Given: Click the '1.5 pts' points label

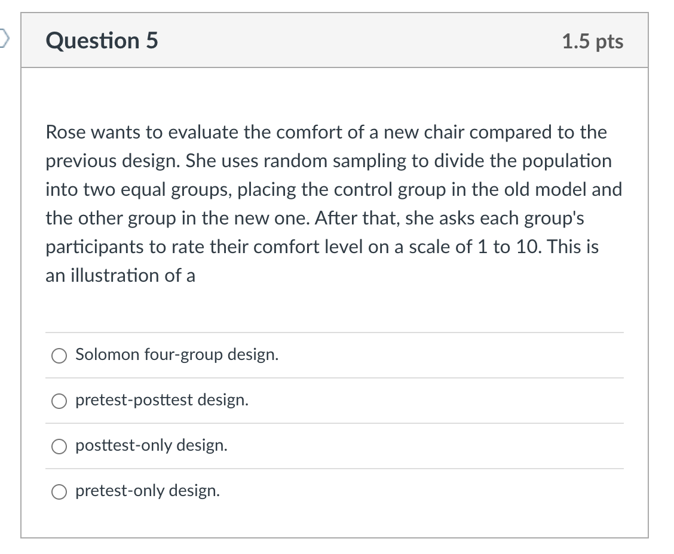Looking at the screenshot, I should click(592, 42).
